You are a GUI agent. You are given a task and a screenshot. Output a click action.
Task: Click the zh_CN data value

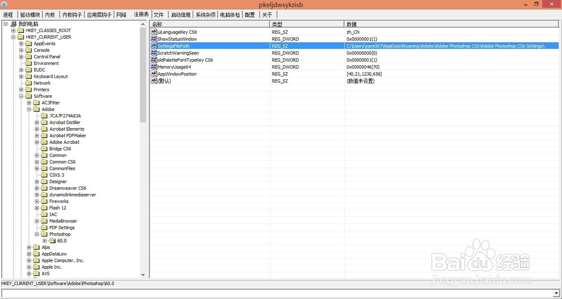pyautogui.click(x=353, y=32)
